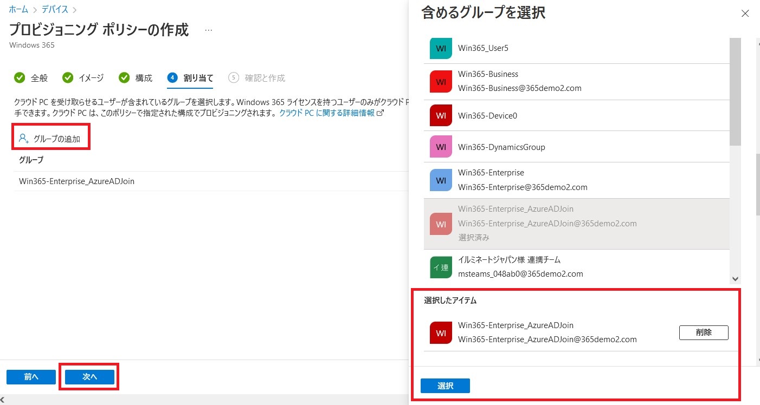Screen dimensions: 760x405
Task: Click the green イ連 avatar icon
Action: [x=441, y=267]
